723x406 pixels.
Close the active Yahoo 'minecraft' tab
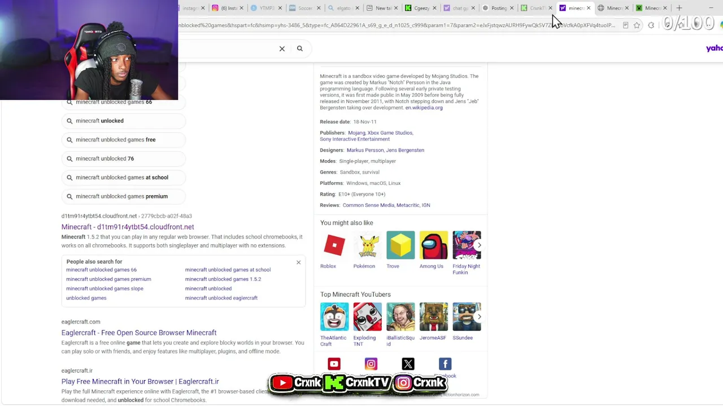pos(589,8)
